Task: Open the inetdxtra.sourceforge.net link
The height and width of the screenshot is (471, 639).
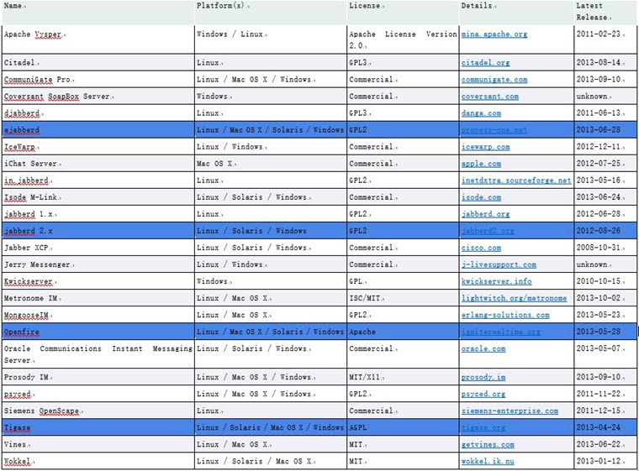Action: click(516, 181)
